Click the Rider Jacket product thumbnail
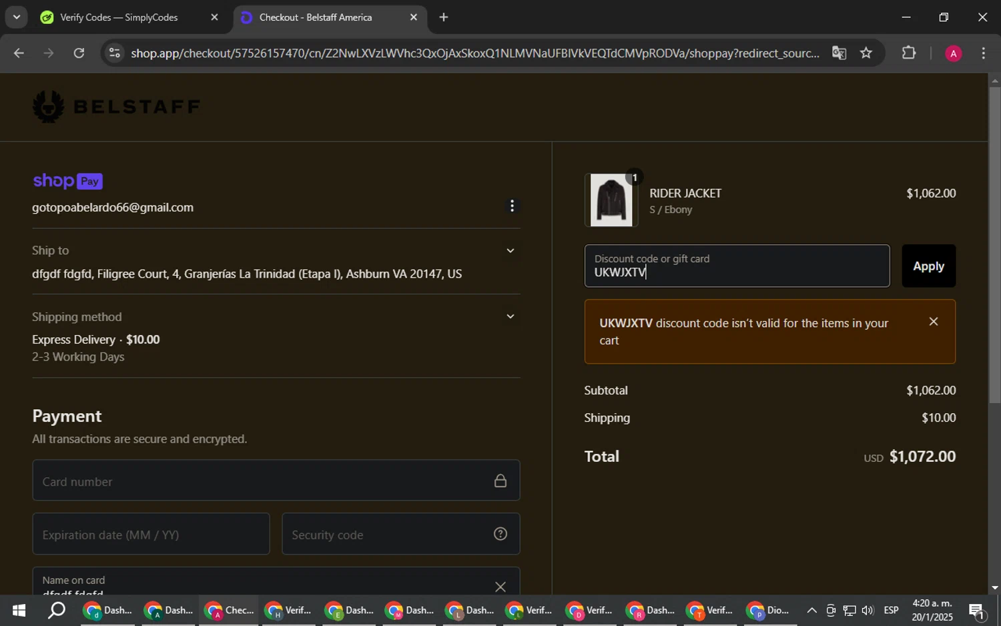The image size is (1001, 626). 611,200
